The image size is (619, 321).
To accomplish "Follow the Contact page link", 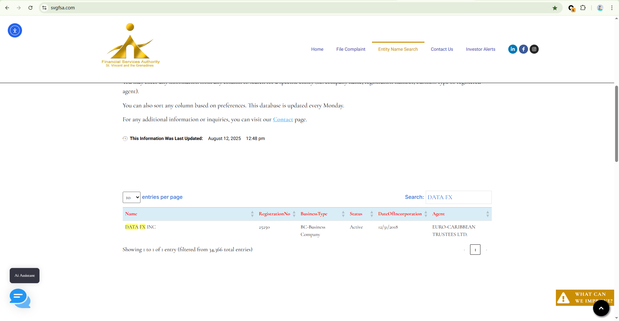I will 283,120.
